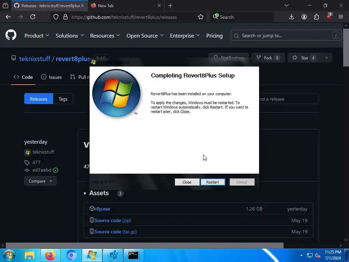Download the r8p.exe asset
This screenshot has height=262, width=349.
pos(102,209)
